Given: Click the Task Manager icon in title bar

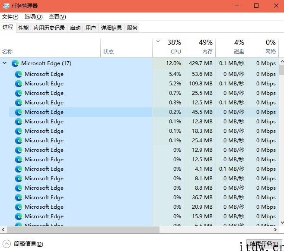Looking at the screenshot, I should 6,6.
